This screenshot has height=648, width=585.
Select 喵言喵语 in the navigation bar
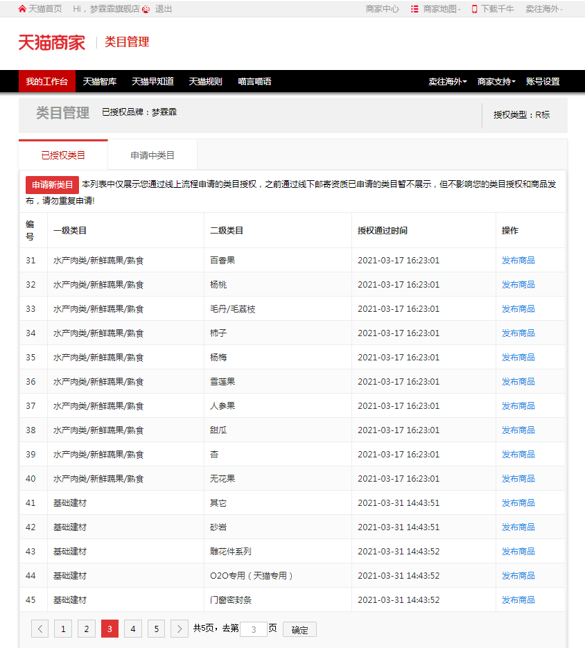(254, 81)
